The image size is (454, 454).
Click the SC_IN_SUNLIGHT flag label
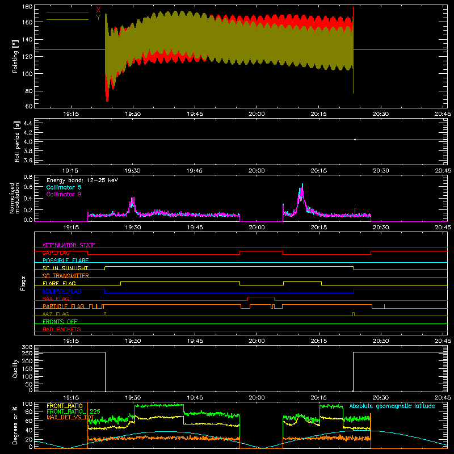[x=65, y=268]
